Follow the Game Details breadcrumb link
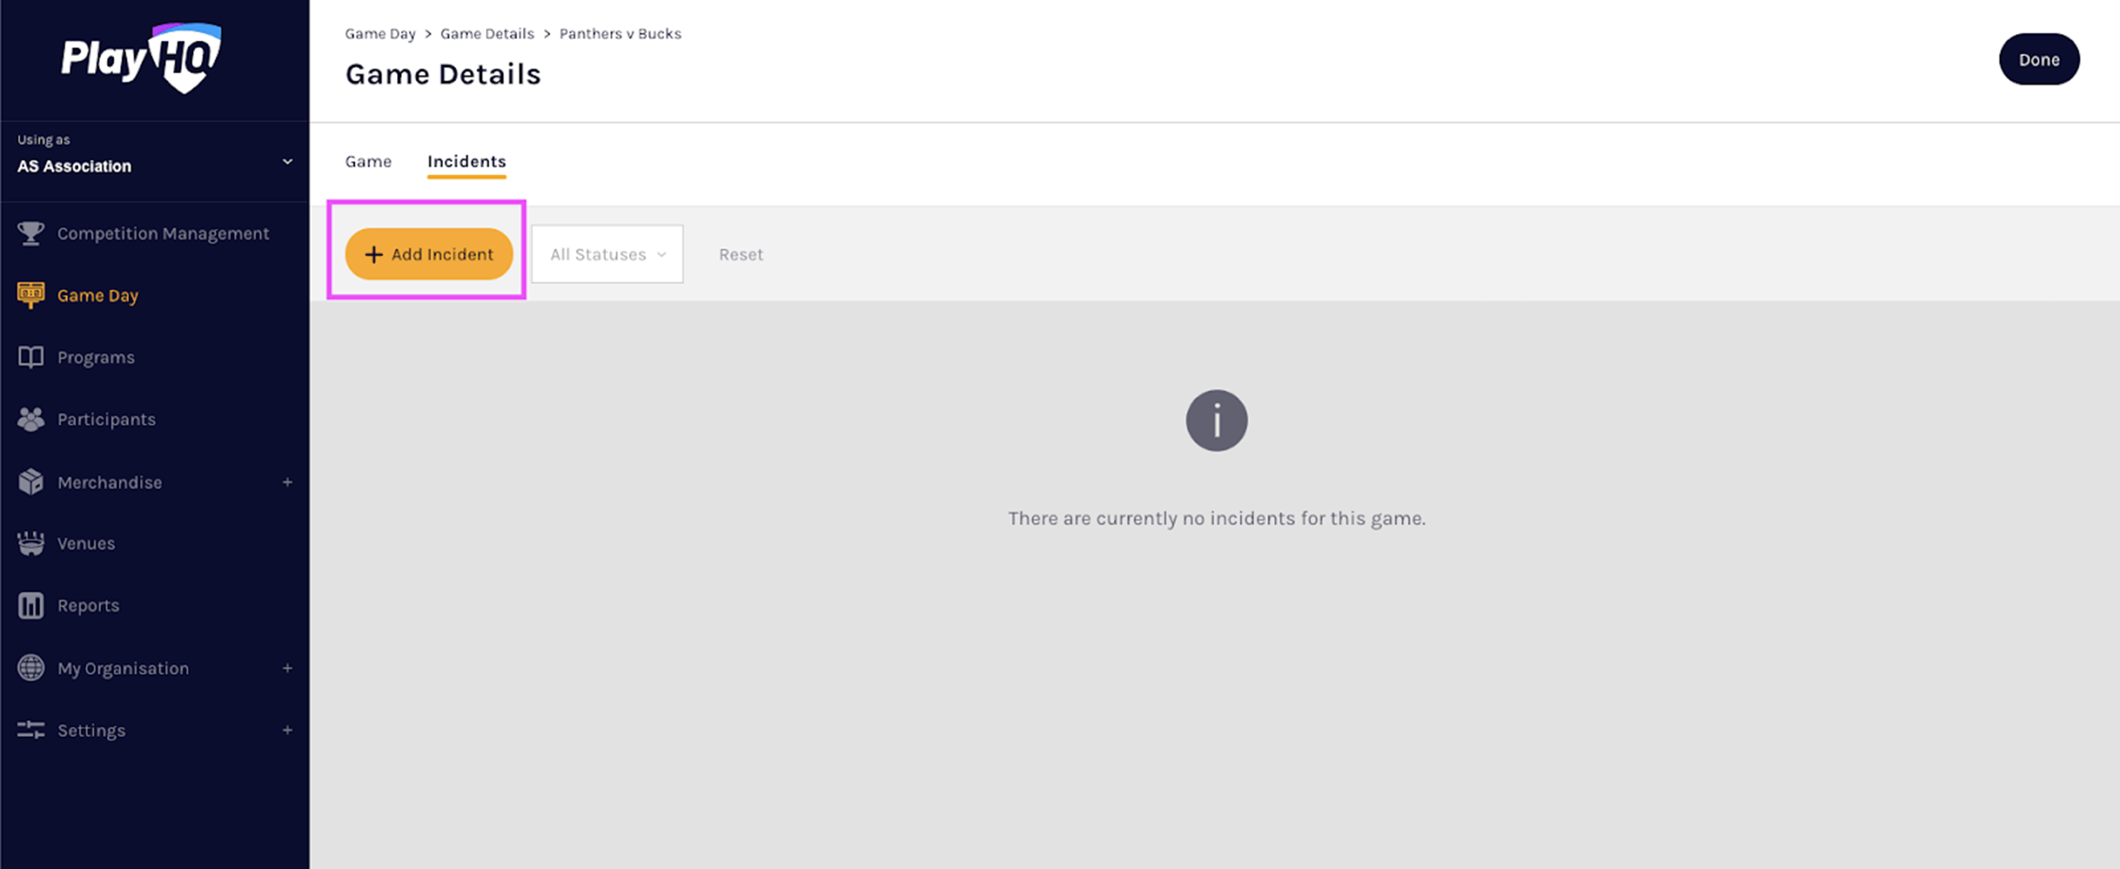Image resolution: width=2120 pixels, height=869 pixels. (x=487, y=34)
